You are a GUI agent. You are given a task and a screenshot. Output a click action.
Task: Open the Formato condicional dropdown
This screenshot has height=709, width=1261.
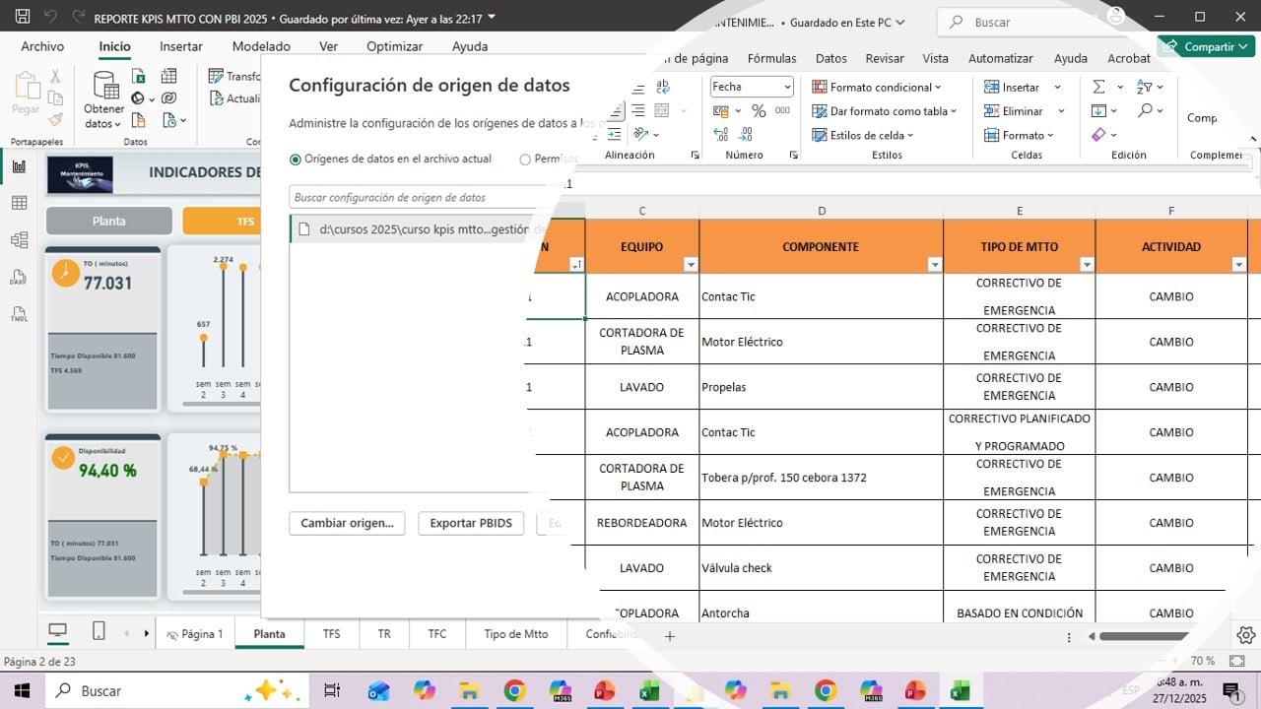876,87
